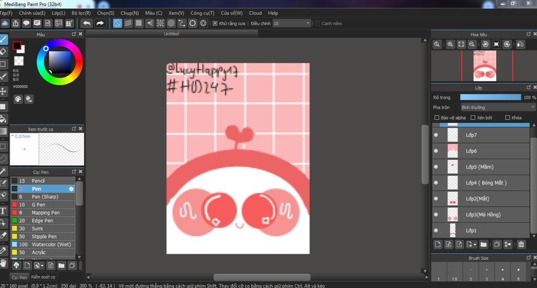Open the Công cụ(T) menu
This screenshot has width=537, height=288.
[x=202, y=13]
